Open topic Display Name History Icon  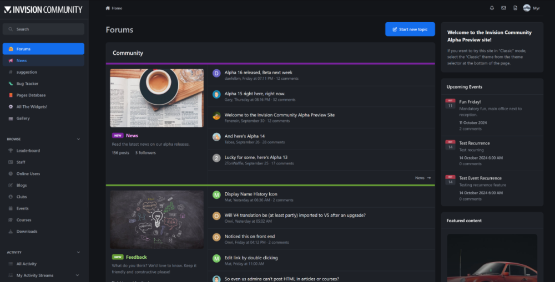(x=251, y=194)
